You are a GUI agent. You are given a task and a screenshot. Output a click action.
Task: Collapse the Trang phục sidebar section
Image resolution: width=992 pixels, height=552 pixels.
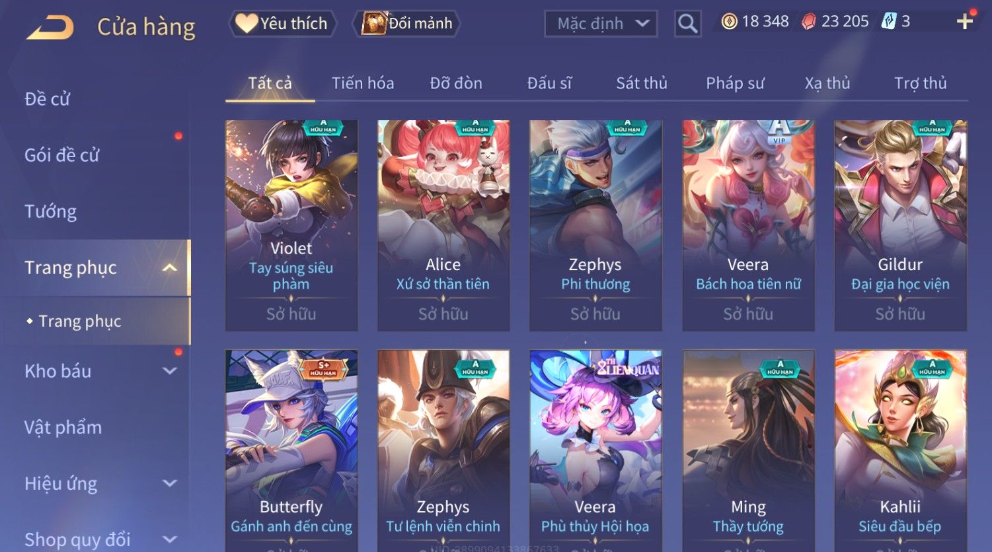click(x=169, y=267)
